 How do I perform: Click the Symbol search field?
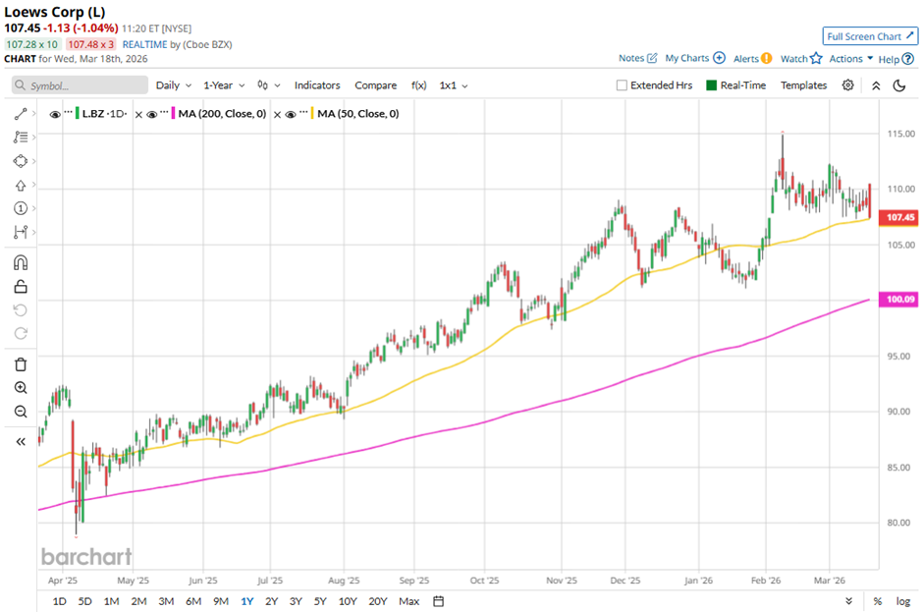click(79, 85)
